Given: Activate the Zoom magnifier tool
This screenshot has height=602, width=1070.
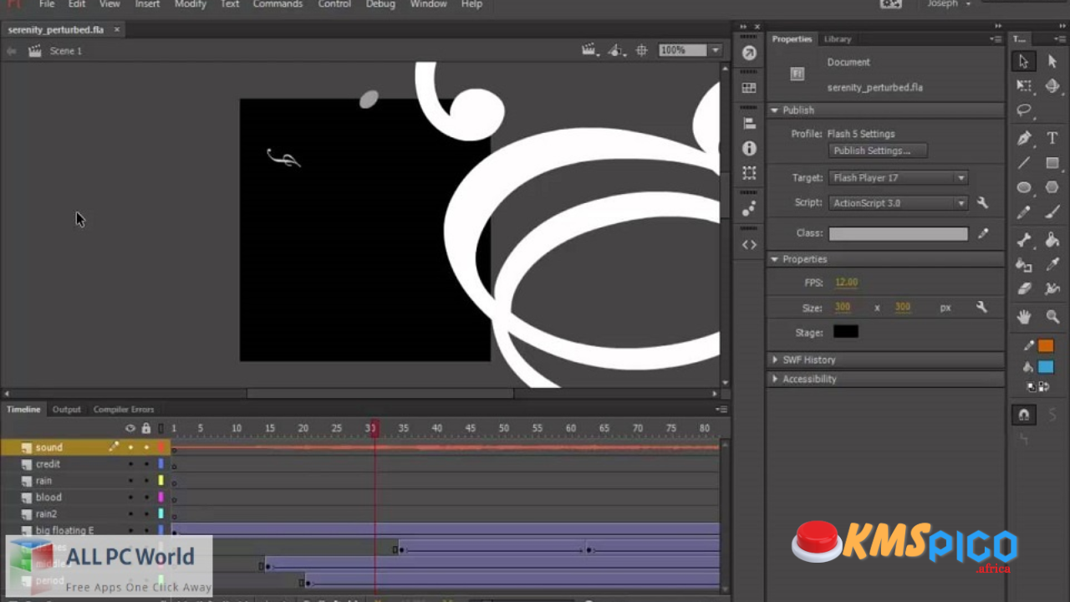Looking at the screenshot, I should [1052, 317].
